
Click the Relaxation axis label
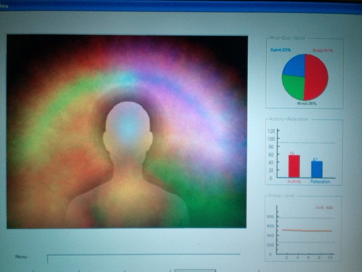(320, 181)
